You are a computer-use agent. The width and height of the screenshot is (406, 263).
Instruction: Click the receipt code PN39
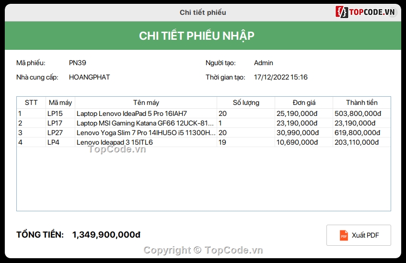click(x=78, y=63)
